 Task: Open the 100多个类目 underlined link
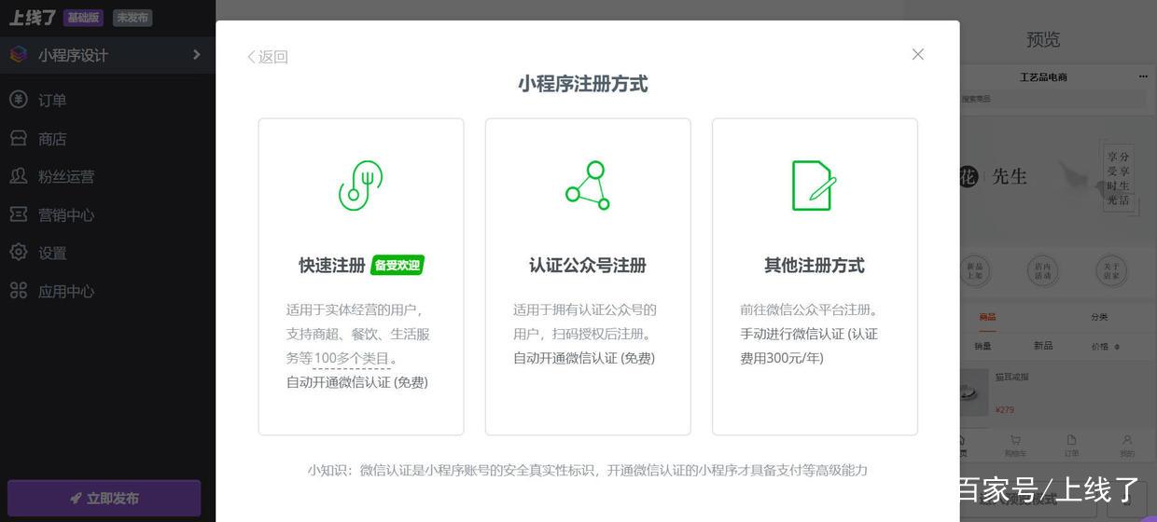click(352, 358)
